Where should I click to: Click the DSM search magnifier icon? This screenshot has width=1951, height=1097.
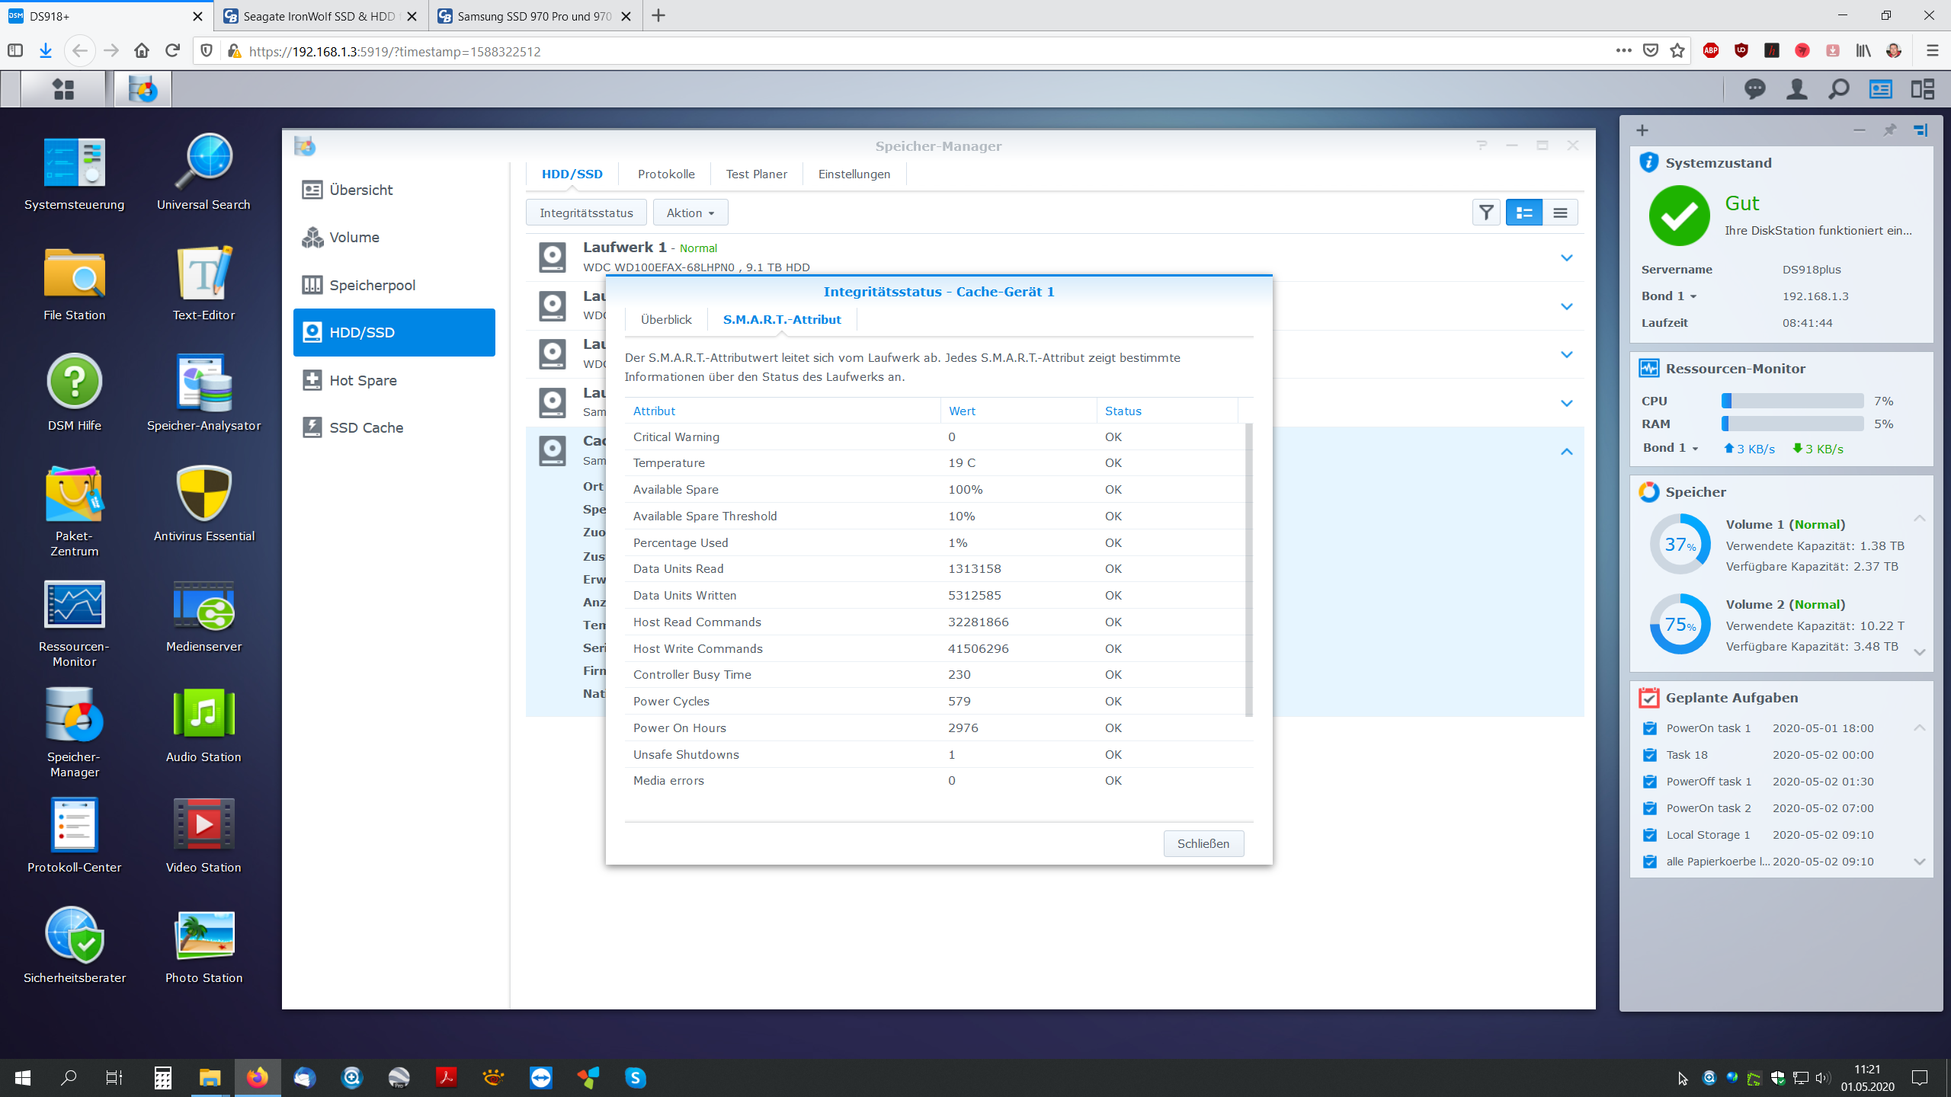(1838, 90)
